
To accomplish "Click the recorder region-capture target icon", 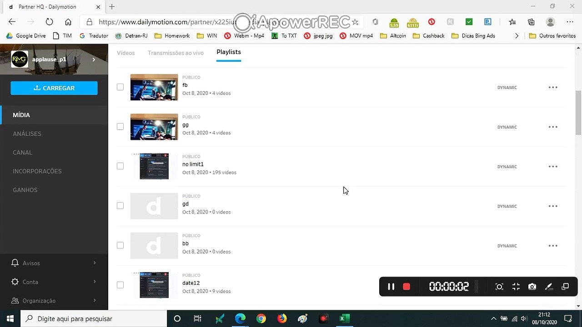I will 499,287.
